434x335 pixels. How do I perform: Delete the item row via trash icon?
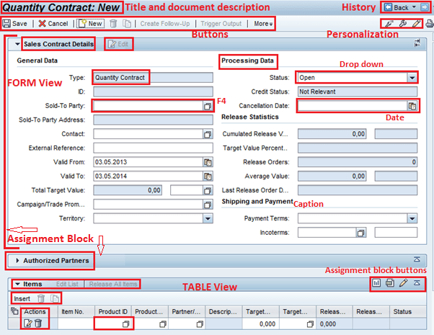[39, 323]
